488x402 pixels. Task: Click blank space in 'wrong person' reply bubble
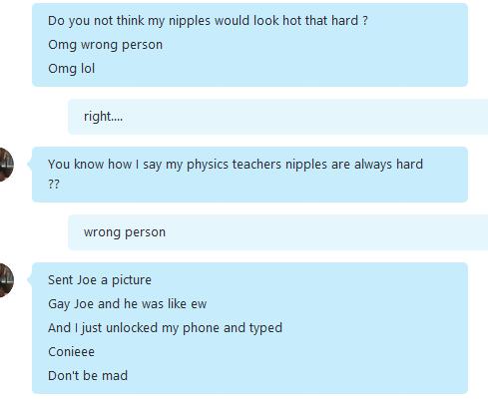click(x=316, y=232)
